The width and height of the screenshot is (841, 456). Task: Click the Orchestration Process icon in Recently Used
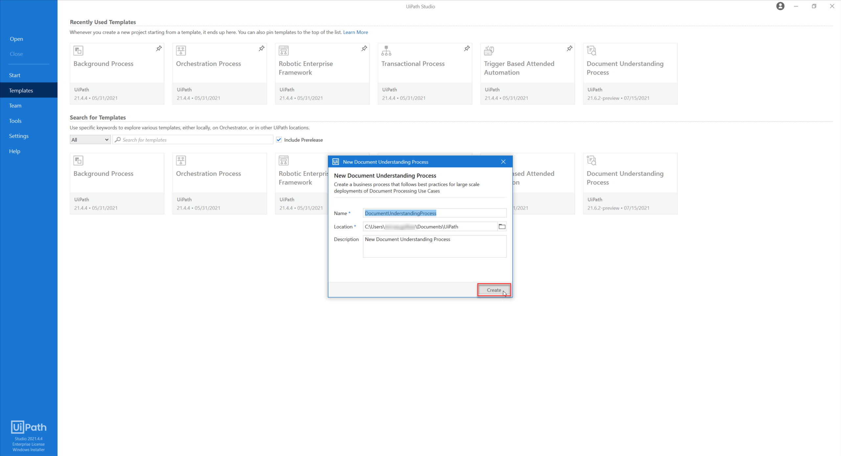pyautogui.click(x=181, y=51)
